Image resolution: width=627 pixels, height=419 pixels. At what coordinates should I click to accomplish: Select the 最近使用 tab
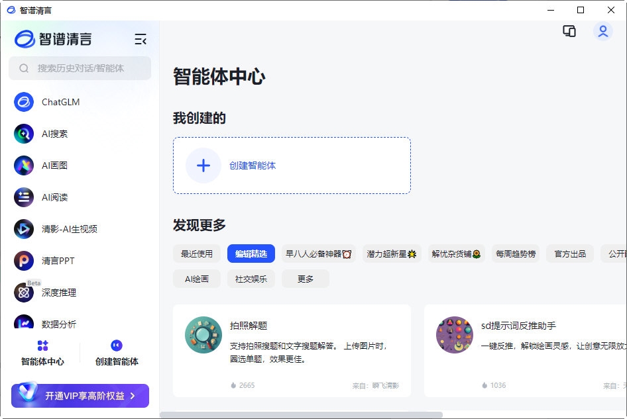point(197,254)
